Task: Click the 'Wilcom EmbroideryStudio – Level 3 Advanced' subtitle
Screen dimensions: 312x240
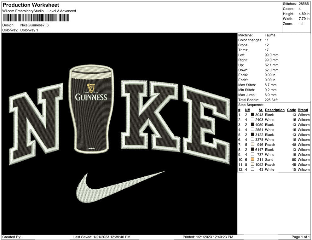Action: click(x=39, y=11)
